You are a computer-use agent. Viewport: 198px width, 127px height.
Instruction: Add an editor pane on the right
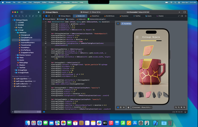(x=186, y=16)
